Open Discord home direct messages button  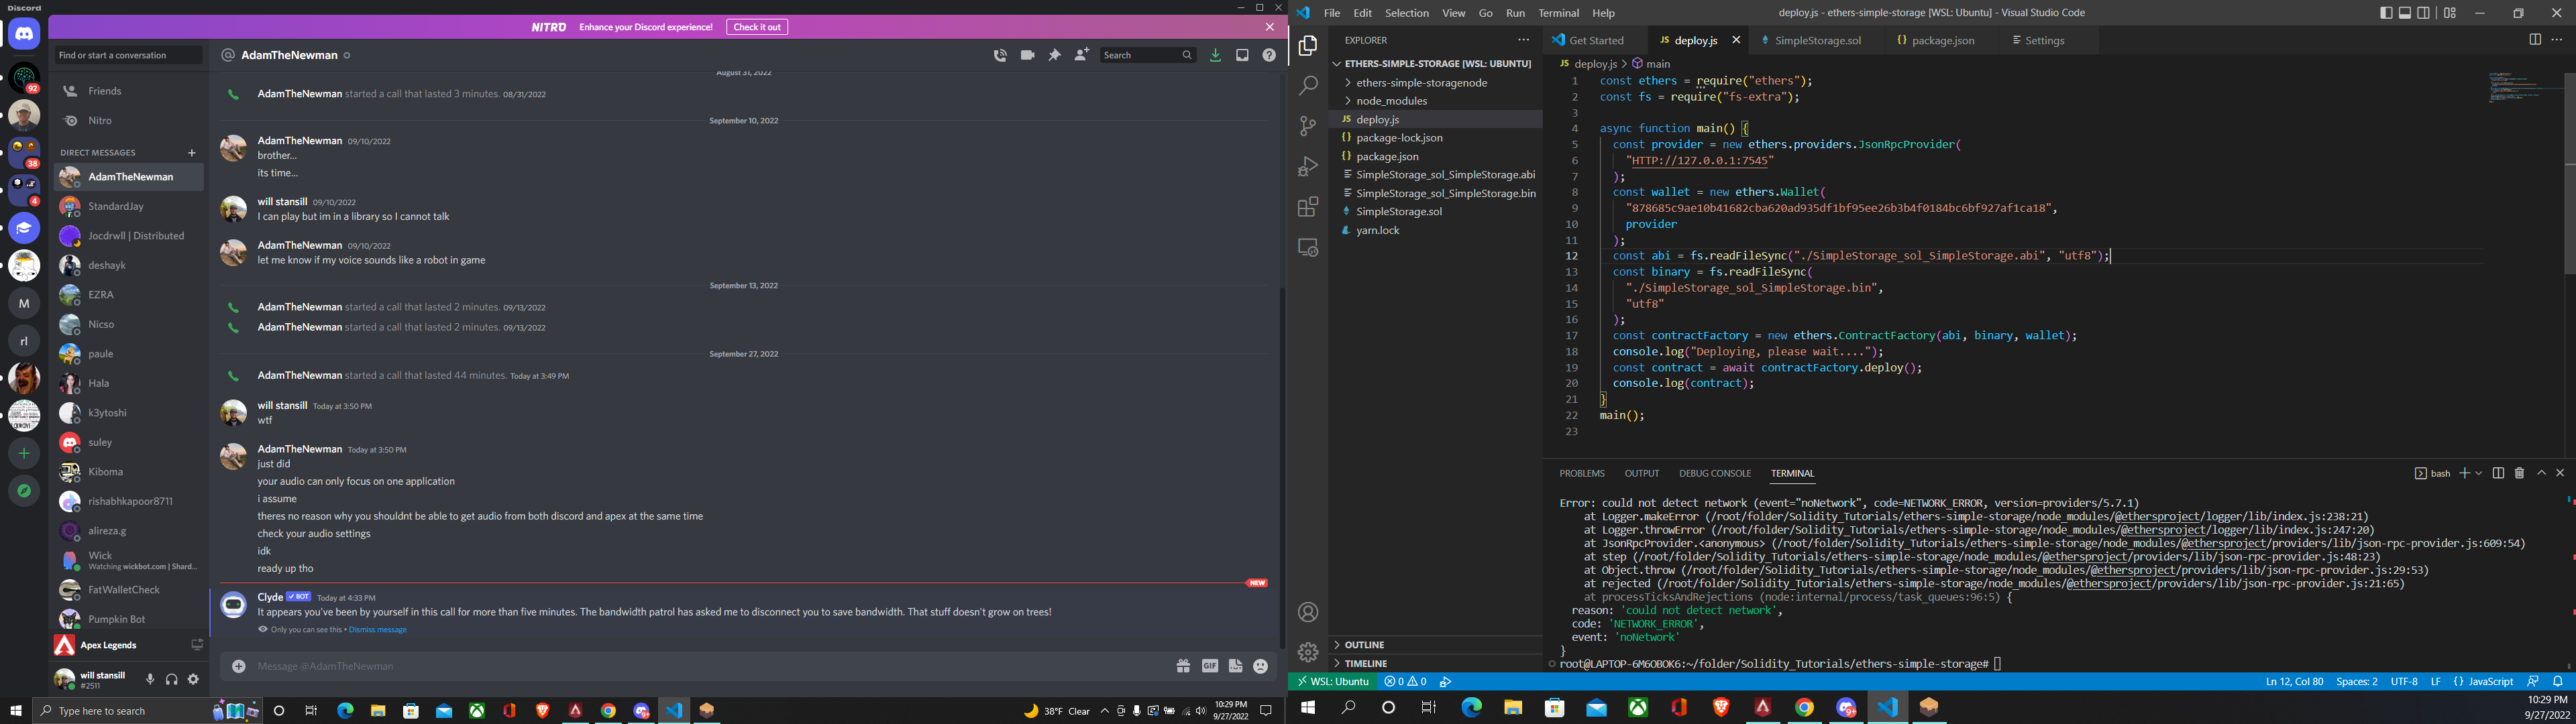pos(24,34)
